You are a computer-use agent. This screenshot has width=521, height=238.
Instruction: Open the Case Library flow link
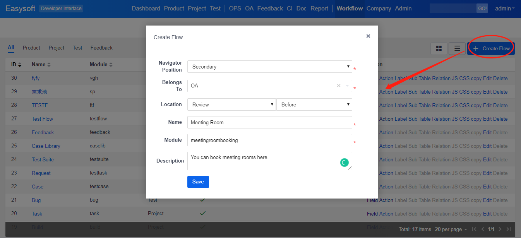tap(46, 146)
